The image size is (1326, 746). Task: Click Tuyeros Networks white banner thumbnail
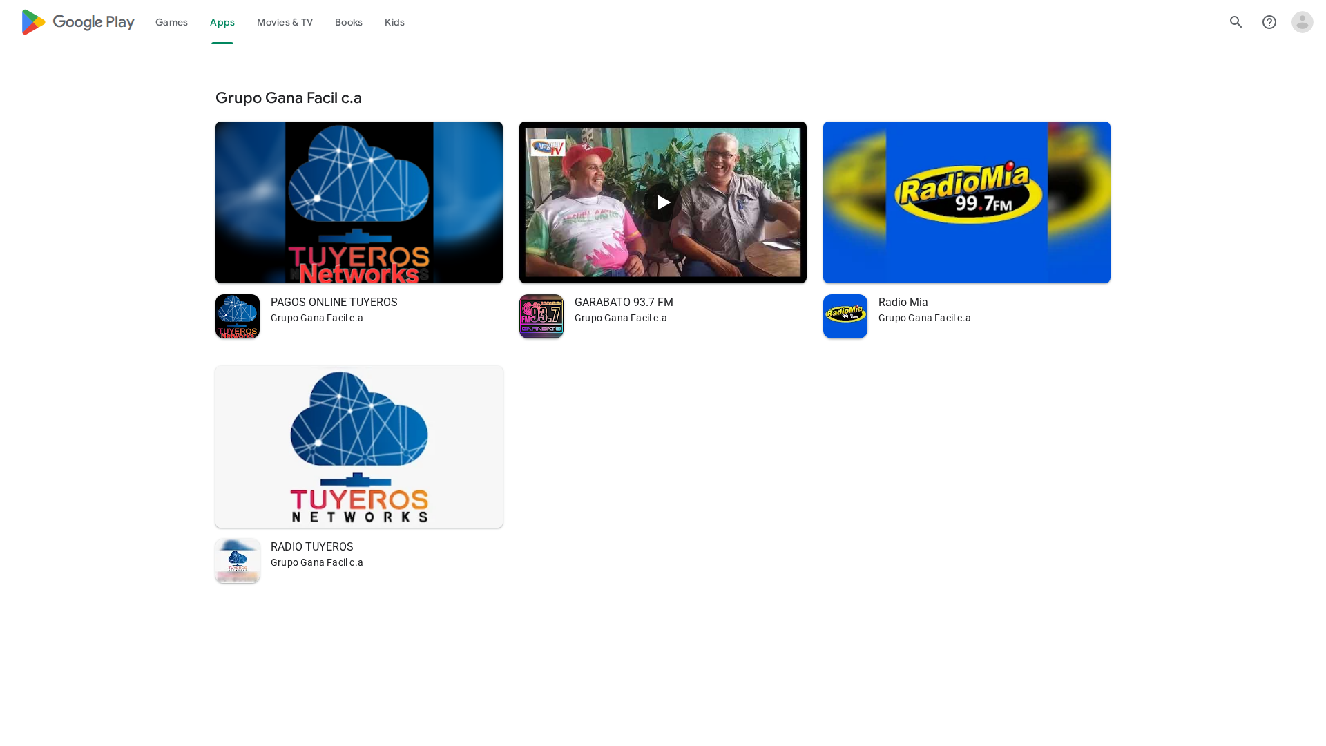click(x=359, y=447)
